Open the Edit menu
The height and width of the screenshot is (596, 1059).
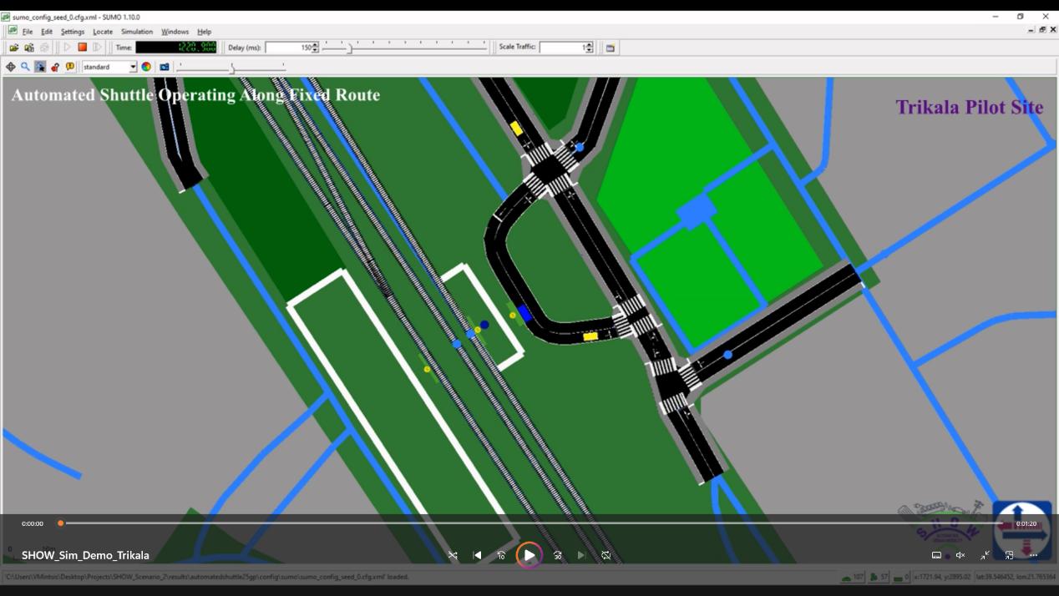pos(47,32)
